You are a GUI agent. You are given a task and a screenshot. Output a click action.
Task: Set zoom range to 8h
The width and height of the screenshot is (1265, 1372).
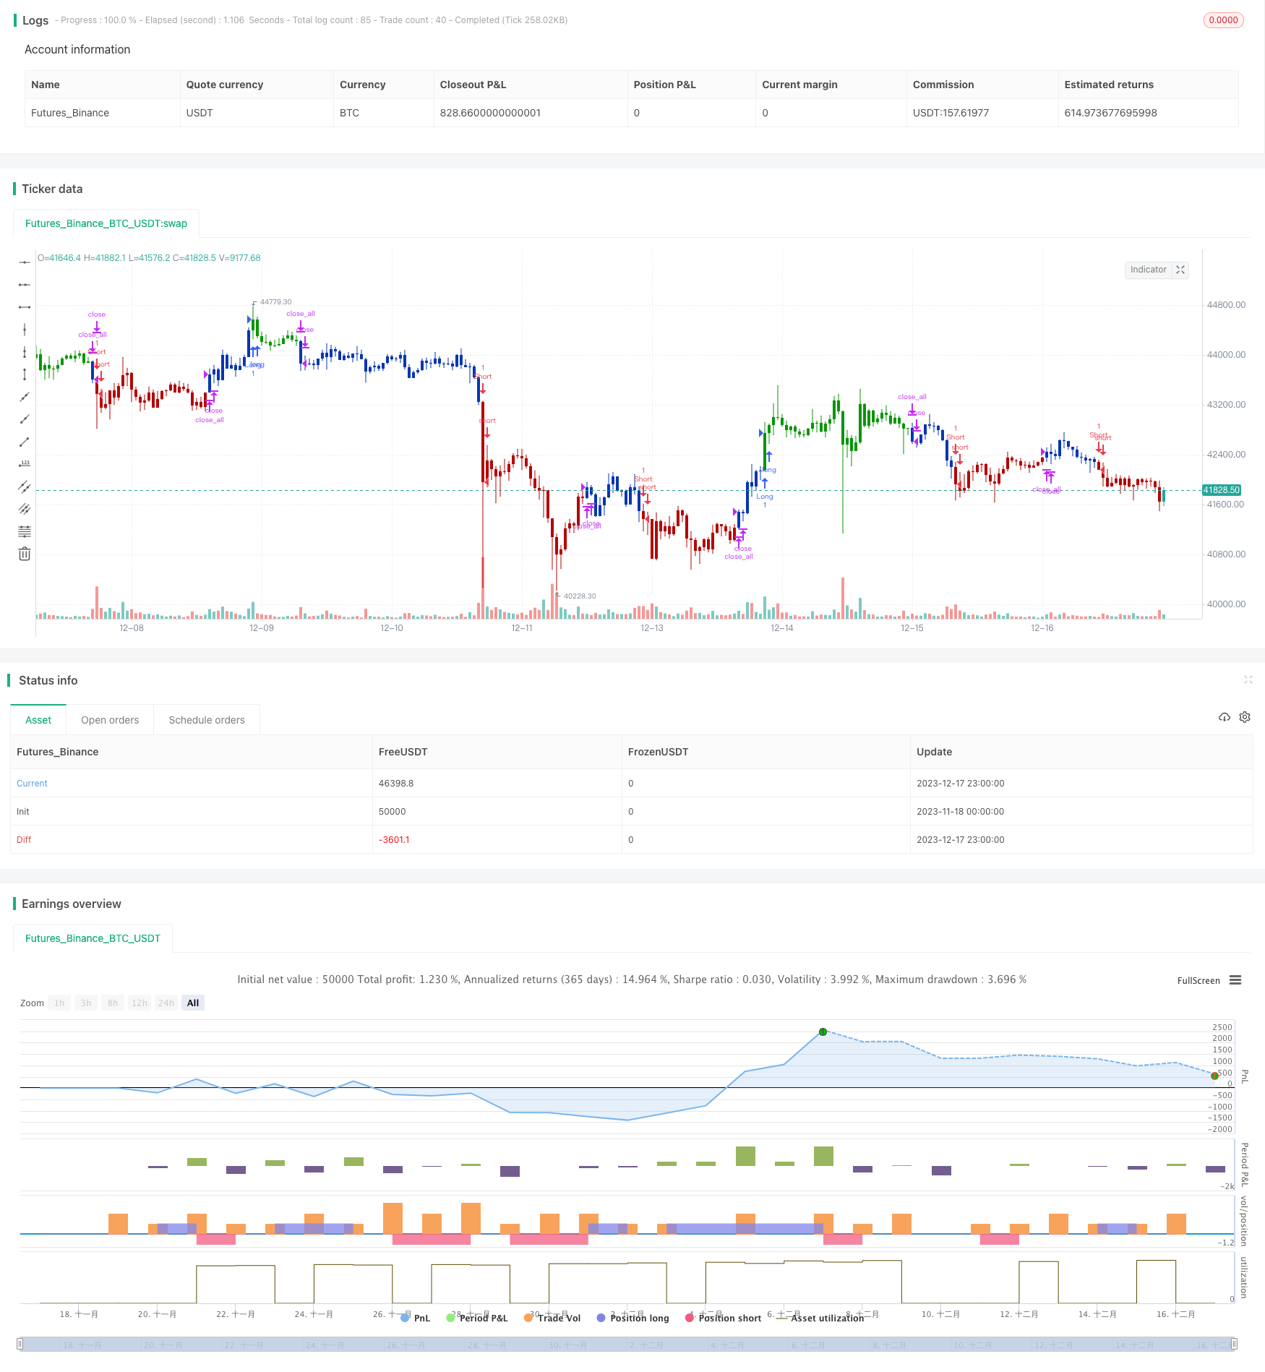pyautogui.click(x=113, y=1003)
